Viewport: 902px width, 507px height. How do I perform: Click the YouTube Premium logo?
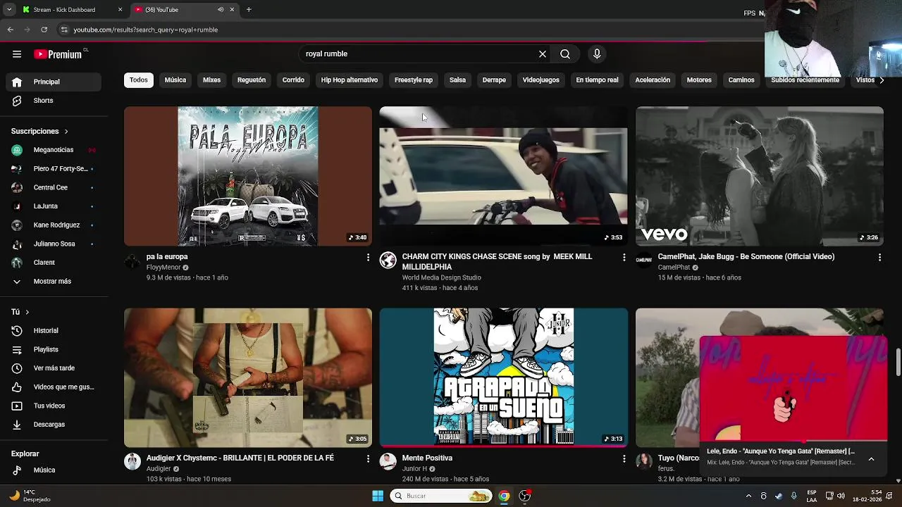pyautogui.click(x=58, y=54)
